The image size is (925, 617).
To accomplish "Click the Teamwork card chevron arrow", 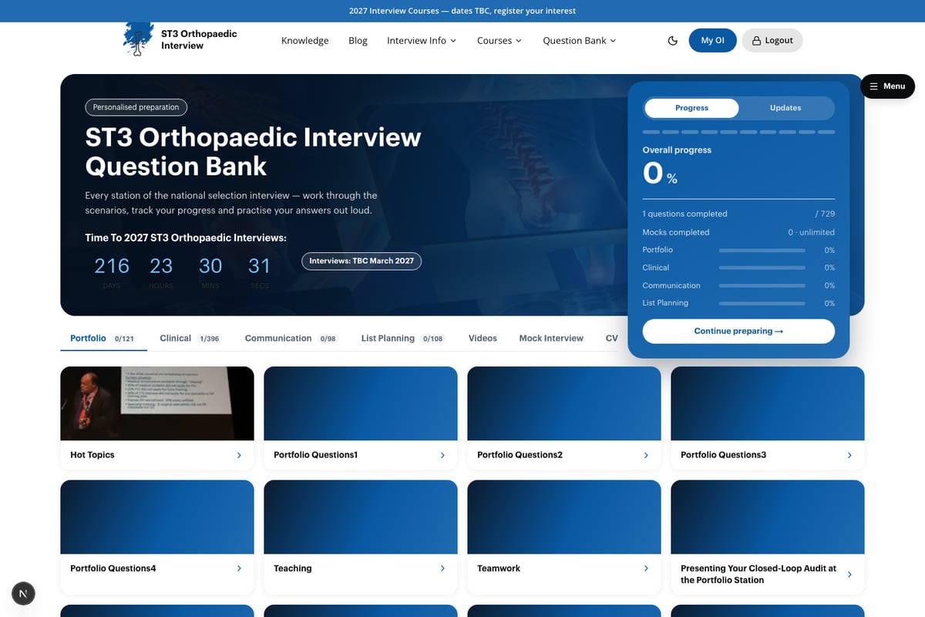I will tap(646, 568).
